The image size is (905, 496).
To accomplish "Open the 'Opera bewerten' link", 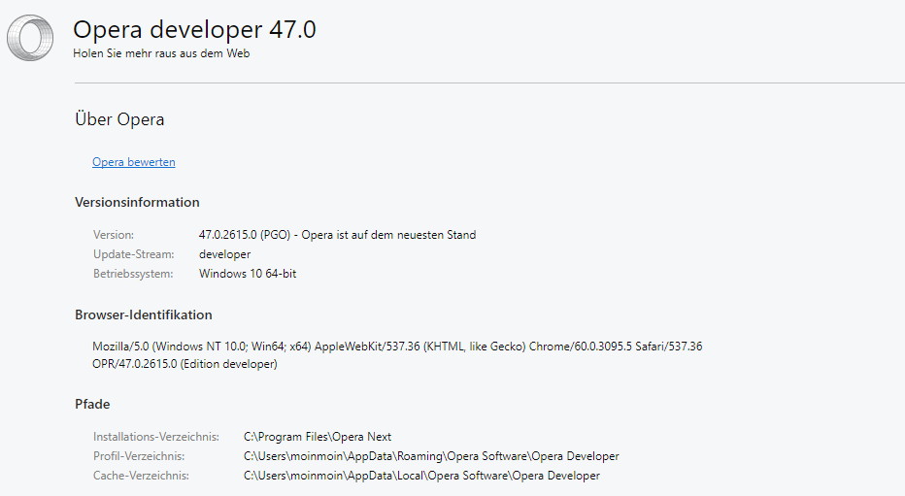I will point(134,162).
